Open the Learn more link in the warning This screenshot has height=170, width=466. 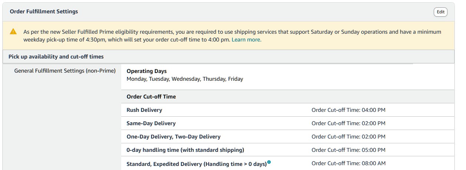click(x=246, y=40)
